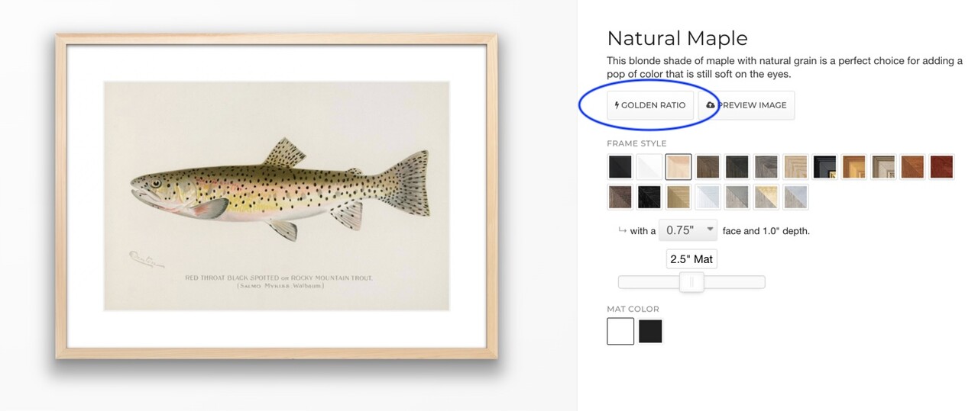Switch the mat color to black

(x=650, y=332)
